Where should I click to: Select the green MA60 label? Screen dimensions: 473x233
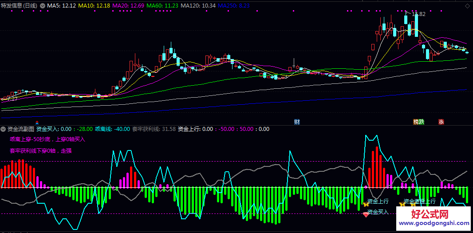(162, 5)
